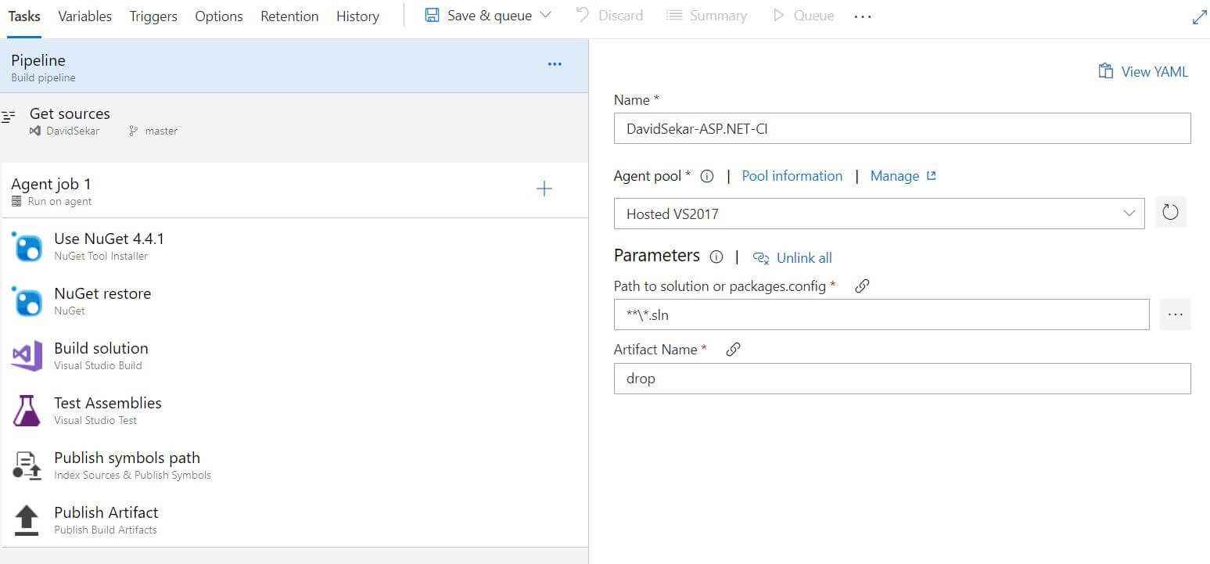Click link icon beside Artifact Name
1210x564 pixels.
click(733, 350)
